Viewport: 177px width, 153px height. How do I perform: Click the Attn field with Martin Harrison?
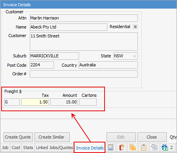84,18
